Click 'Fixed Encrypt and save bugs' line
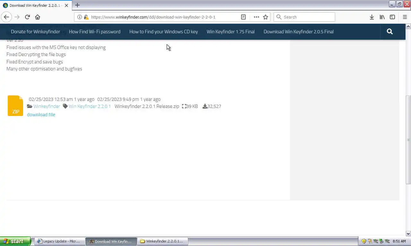411x246 pixels. click(35, 61)
